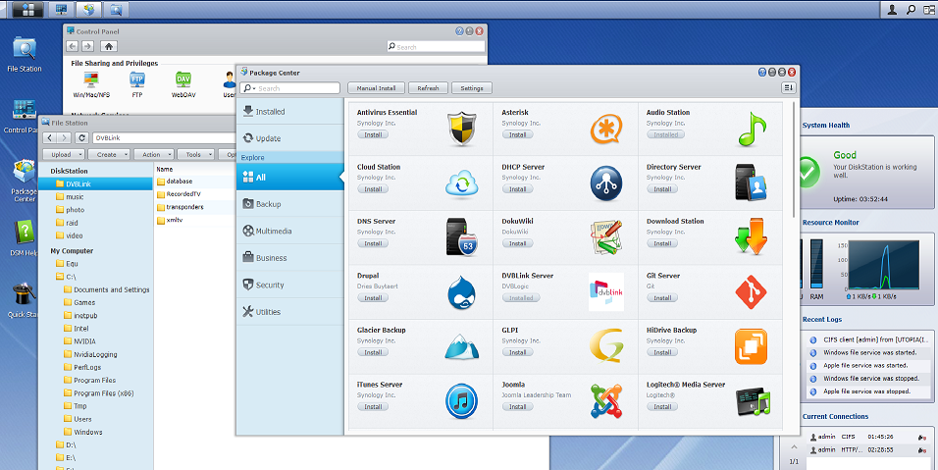Open the Upload dropdown in File Station
938x470 pixels.
63,154
